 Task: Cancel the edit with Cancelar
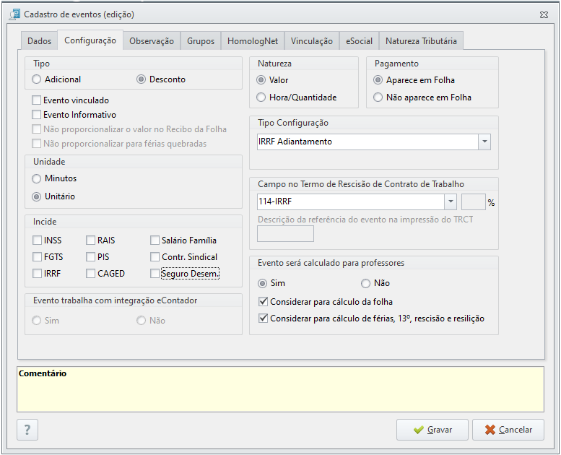(x=508, y=430)
